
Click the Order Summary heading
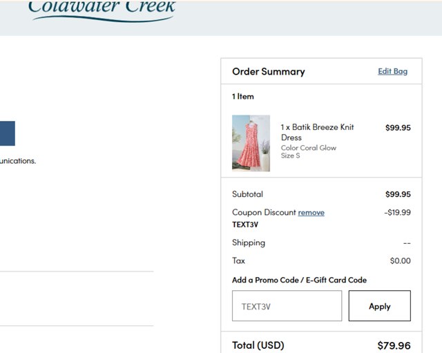268,72
